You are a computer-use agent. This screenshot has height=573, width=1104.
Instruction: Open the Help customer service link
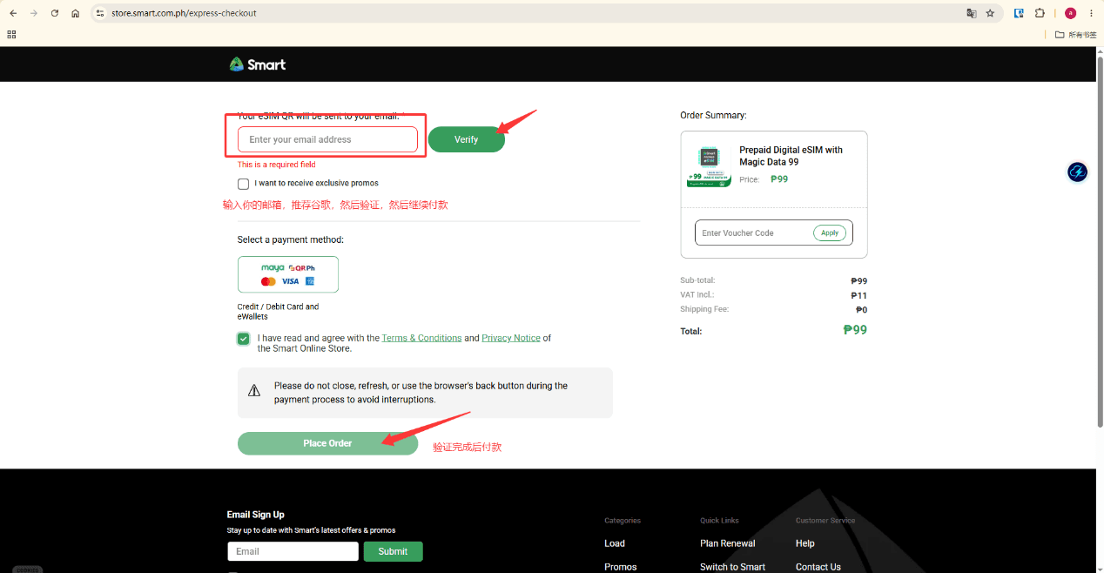tap(805, 543)
